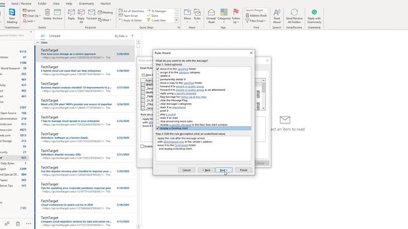Toggle Unread/Read on the message

click(211, 16)
